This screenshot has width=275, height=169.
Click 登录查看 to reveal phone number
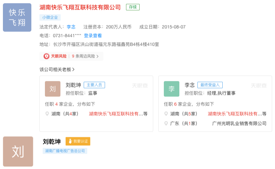[x=93, y=35]
